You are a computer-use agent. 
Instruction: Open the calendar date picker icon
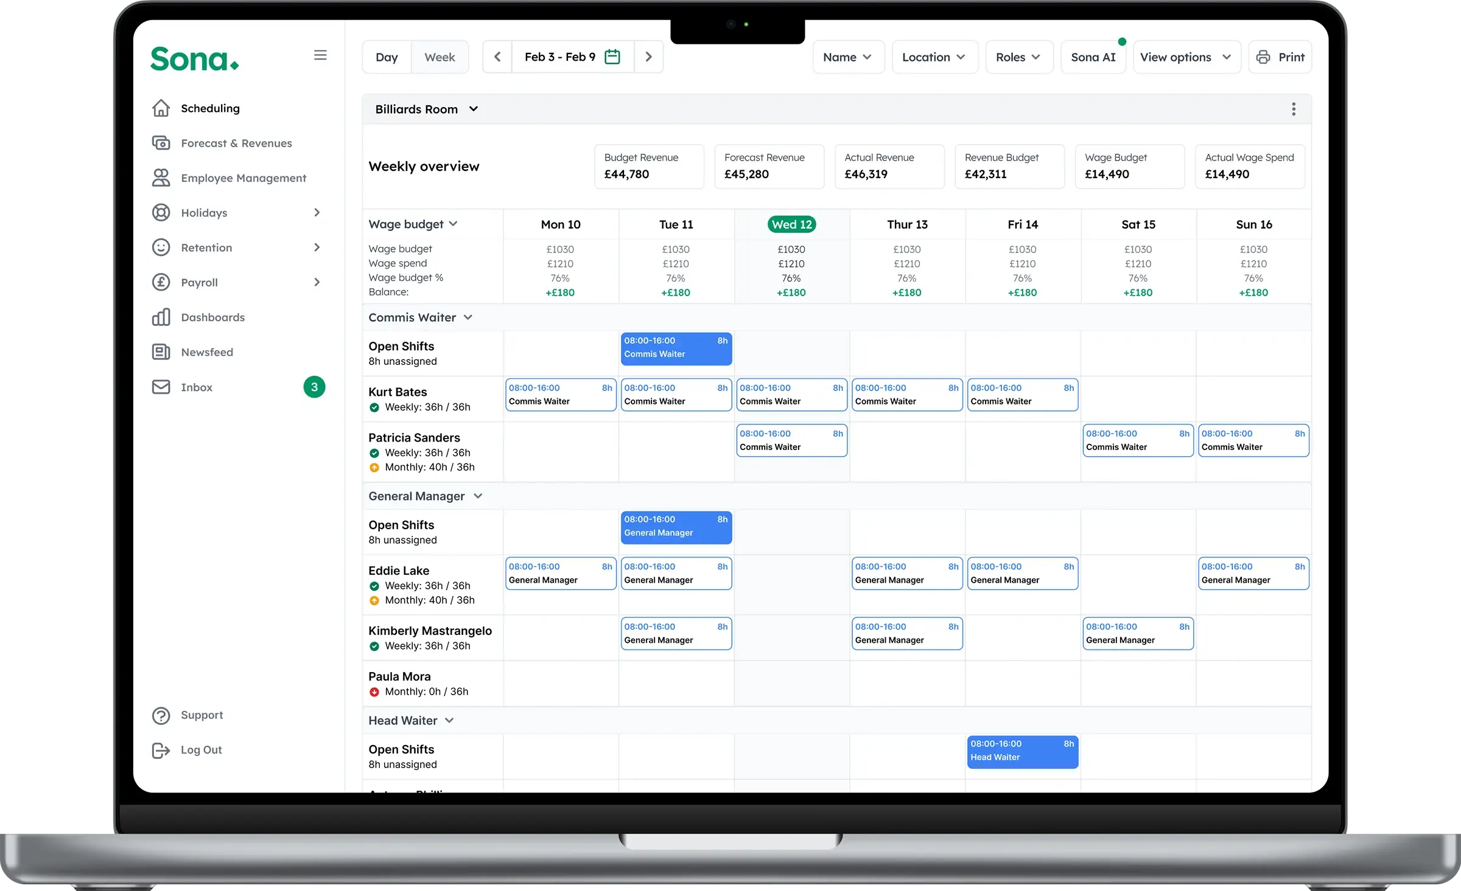coord(612,57)
